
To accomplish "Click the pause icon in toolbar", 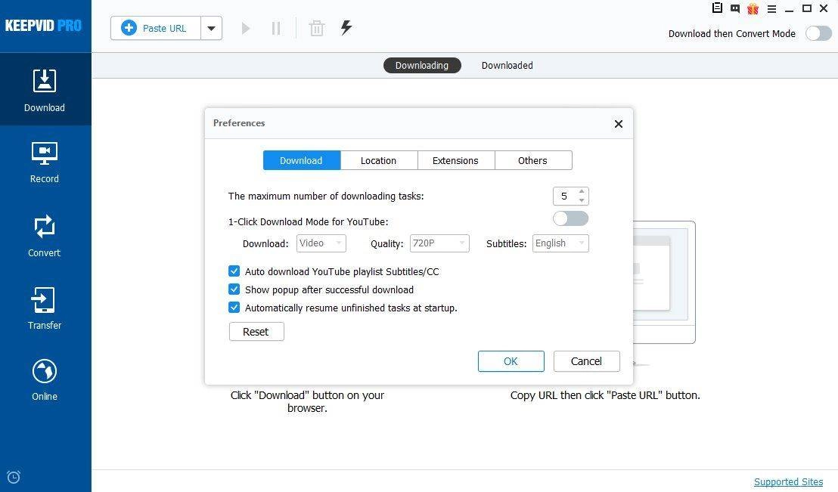I will 276,28.
